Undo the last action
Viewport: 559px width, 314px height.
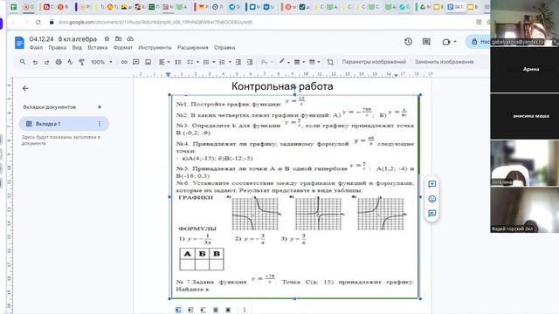tap(35, 62)
